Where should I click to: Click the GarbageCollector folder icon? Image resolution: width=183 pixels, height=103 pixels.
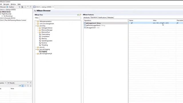40,28
